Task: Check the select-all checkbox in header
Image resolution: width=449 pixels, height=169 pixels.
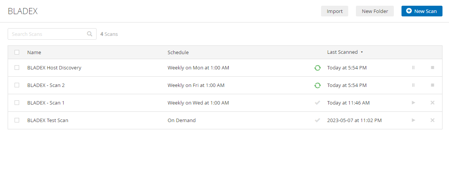Action: point(17,52)
